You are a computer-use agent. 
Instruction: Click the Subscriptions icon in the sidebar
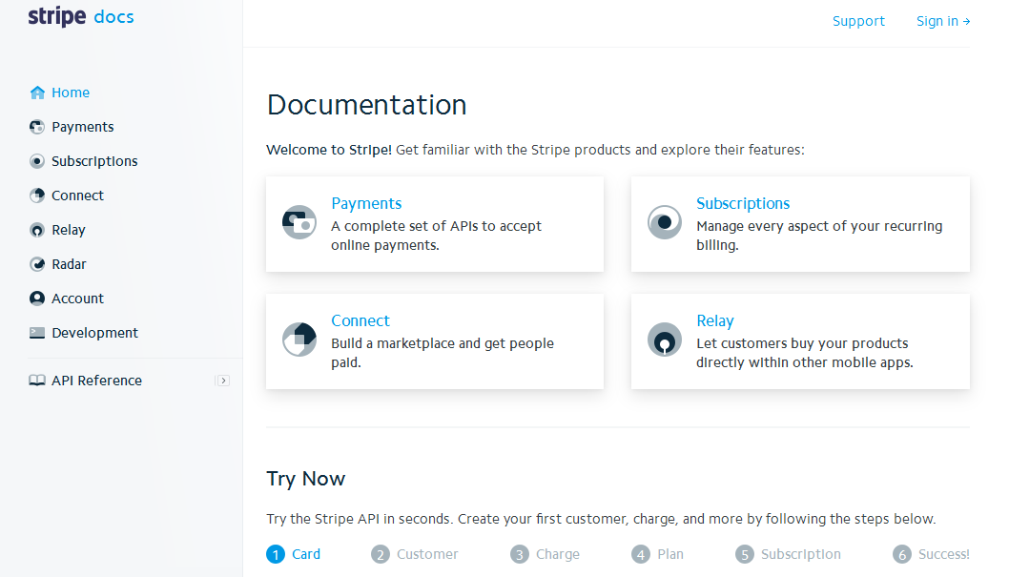coord(37,161)
